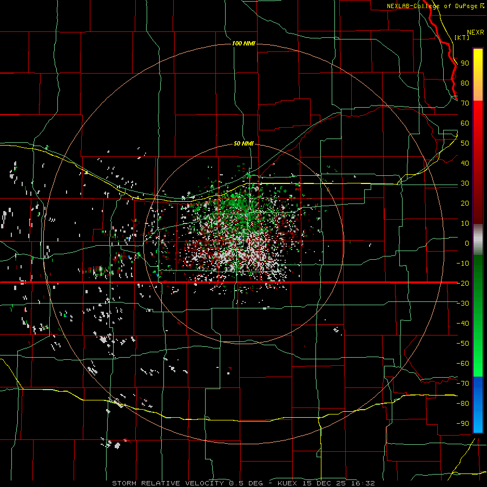The width and height of the screenshot is (487, 487).
Task: Click the 0 value on velocity scale
Action: click(x=467, y=243)
